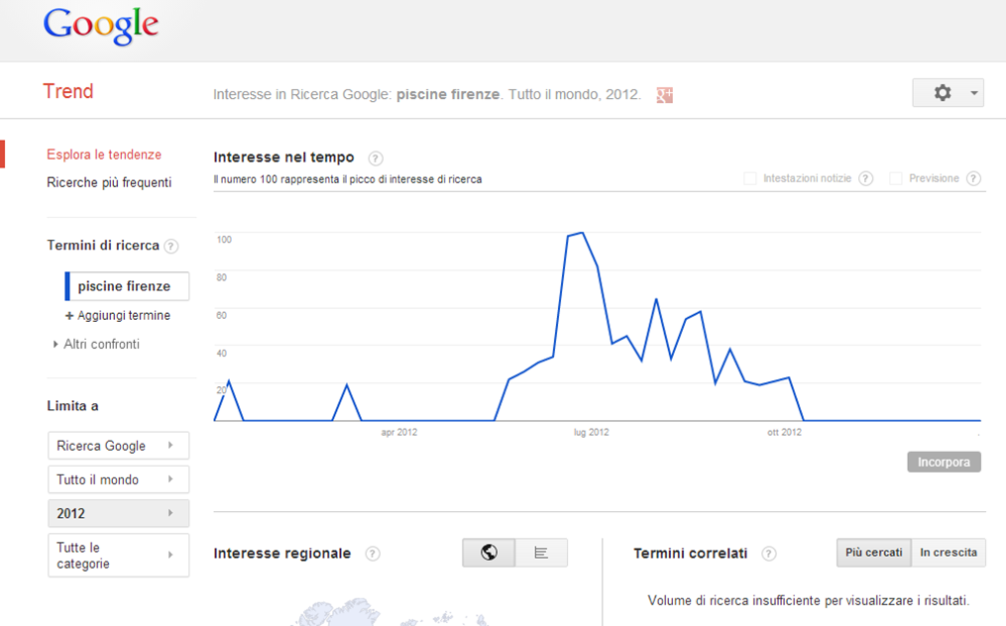Open the Tutto il mondo region dropdown

119,479
